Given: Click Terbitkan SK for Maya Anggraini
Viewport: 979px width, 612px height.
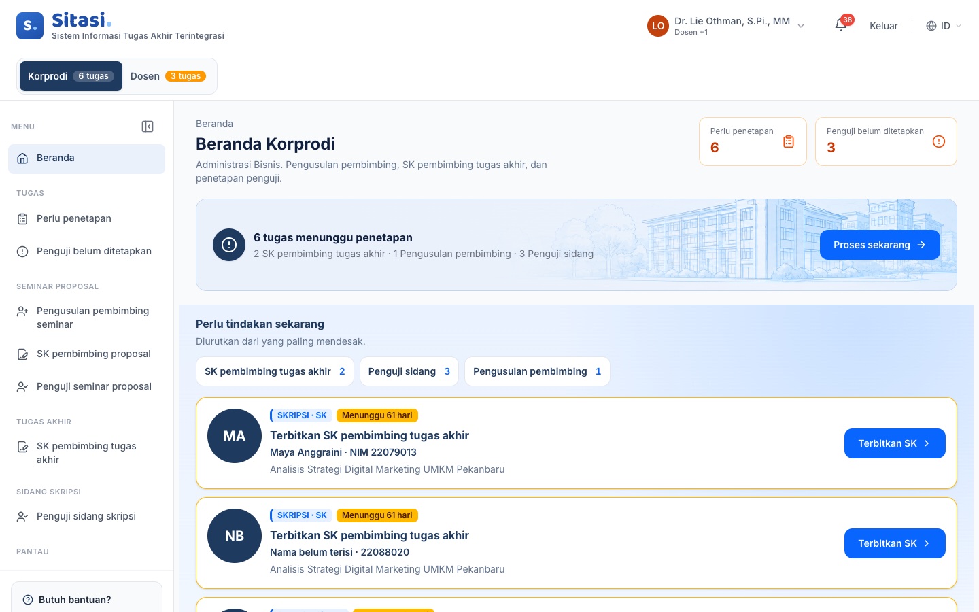Looking at the screenshot, I should pyautogui.click(x=895, y=443).
